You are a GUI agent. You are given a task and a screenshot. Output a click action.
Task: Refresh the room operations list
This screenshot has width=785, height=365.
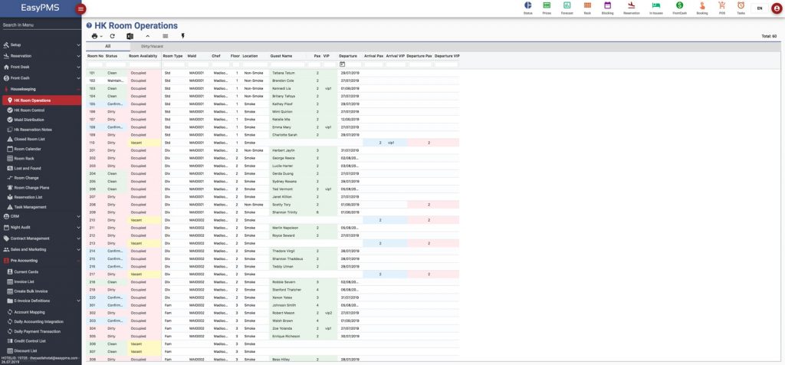coord(113,36)
